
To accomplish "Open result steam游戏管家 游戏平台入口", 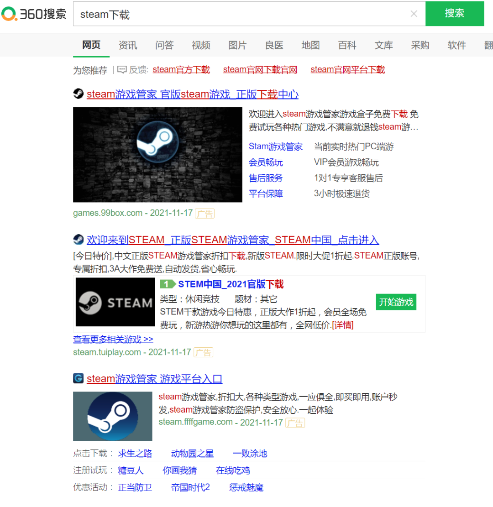I will pyautogui.click(x=155, y=379).
